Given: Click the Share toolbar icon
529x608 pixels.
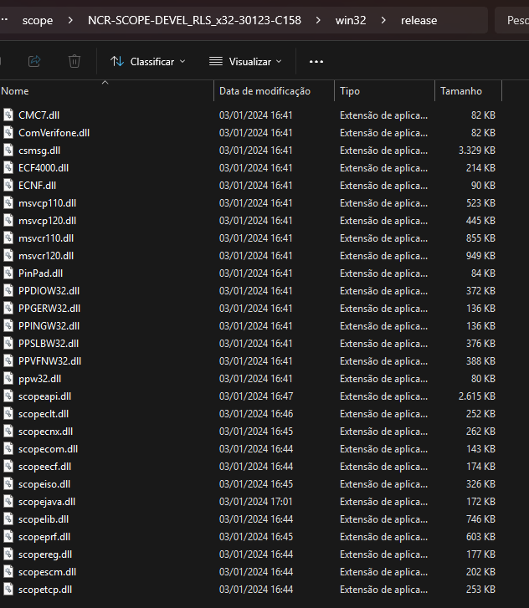Looking at the screenshot, I should (34, 61).
